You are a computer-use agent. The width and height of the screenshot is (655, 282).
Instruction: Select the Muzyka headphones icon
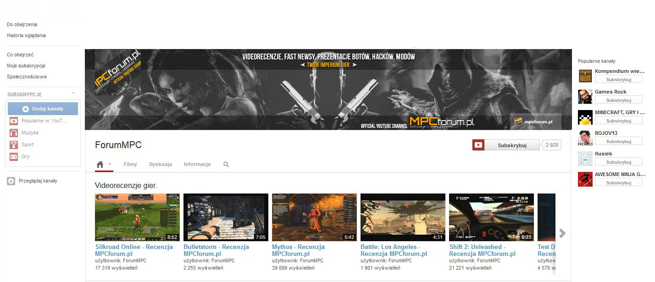tap(14, 133)
